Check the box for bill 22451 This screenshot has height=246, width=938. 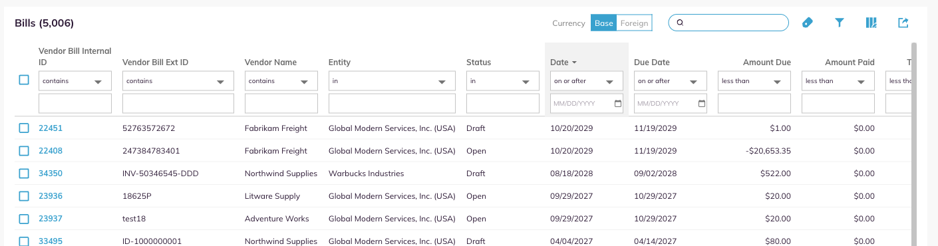pos(24,128)
